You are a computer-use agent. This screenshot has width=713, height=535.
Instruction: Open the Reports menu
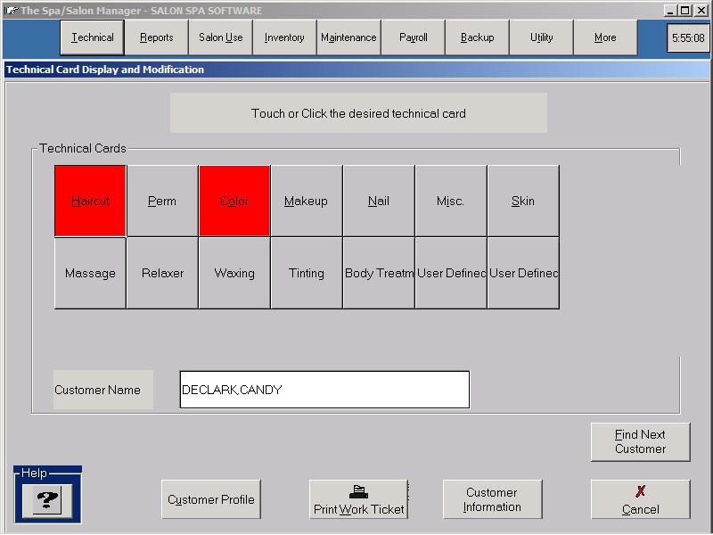157,38
